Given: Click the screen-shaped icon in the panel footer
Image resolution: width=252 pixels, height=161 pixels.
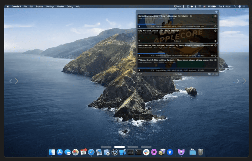Looking at the screenshot, I should [209, 74].
